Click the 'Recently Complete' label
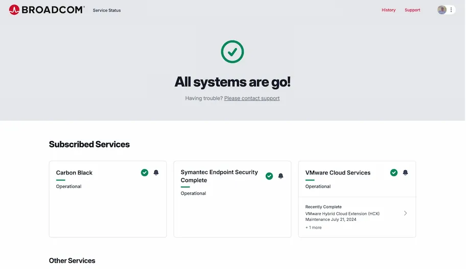This screenshot has height=269, width=466. [323, 207]
